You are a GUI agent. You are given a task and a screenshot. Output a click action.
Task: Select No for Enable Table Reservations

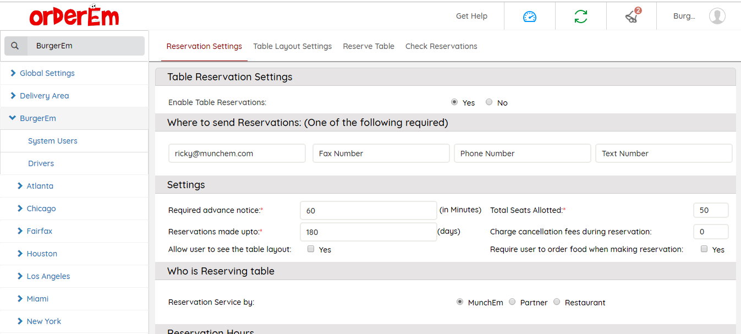pos(489,102)
